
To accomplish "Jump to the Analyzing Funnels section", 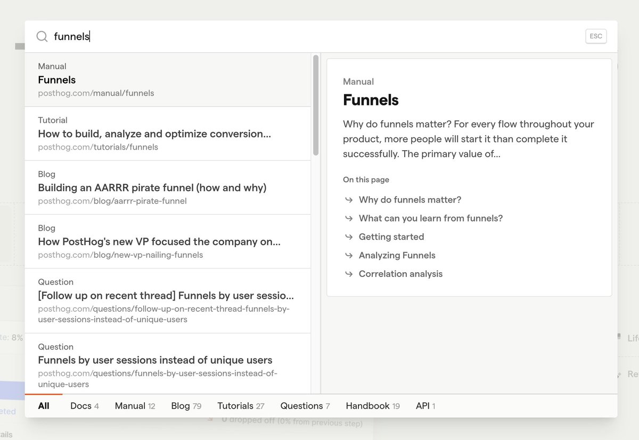I will [x=397, y=255].
